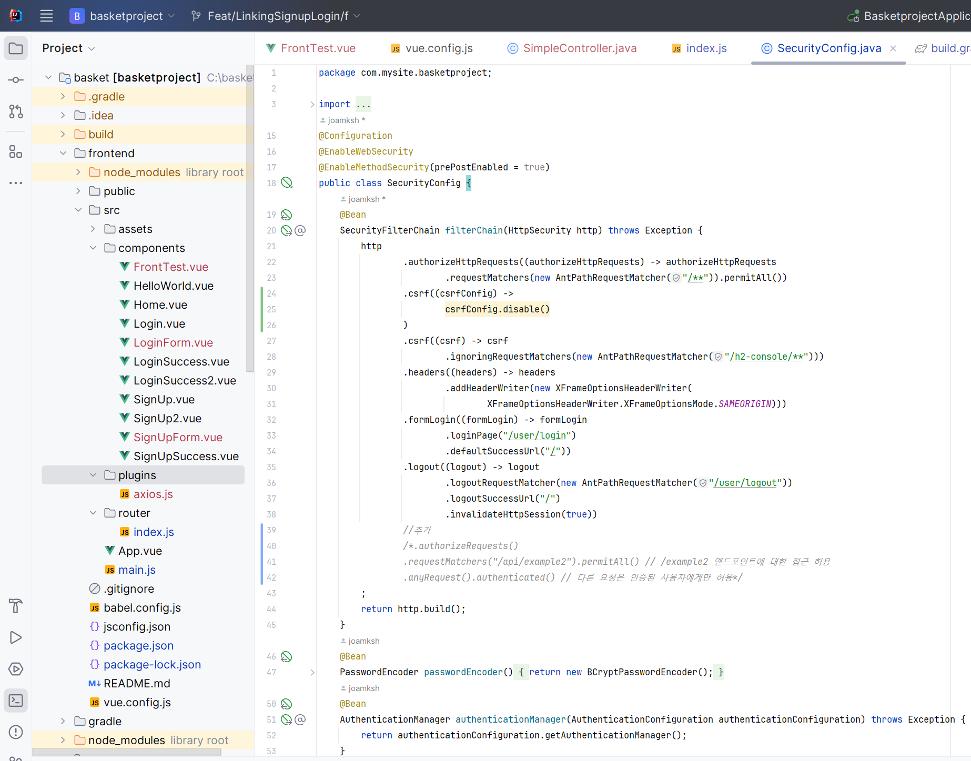Select LoginForm.vue in project tree
Viewport: 971px width, 761px height.
pyautogui.click(x=173, y=342)
